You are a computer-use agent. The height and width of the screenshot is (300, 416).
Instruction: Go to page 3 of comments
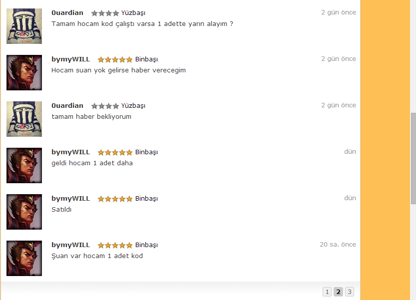click(350, 292)
